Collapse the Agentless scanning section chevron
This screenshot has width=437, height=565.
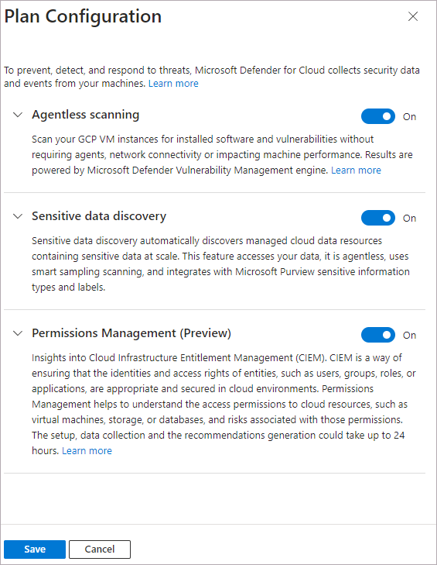point(18,115)
